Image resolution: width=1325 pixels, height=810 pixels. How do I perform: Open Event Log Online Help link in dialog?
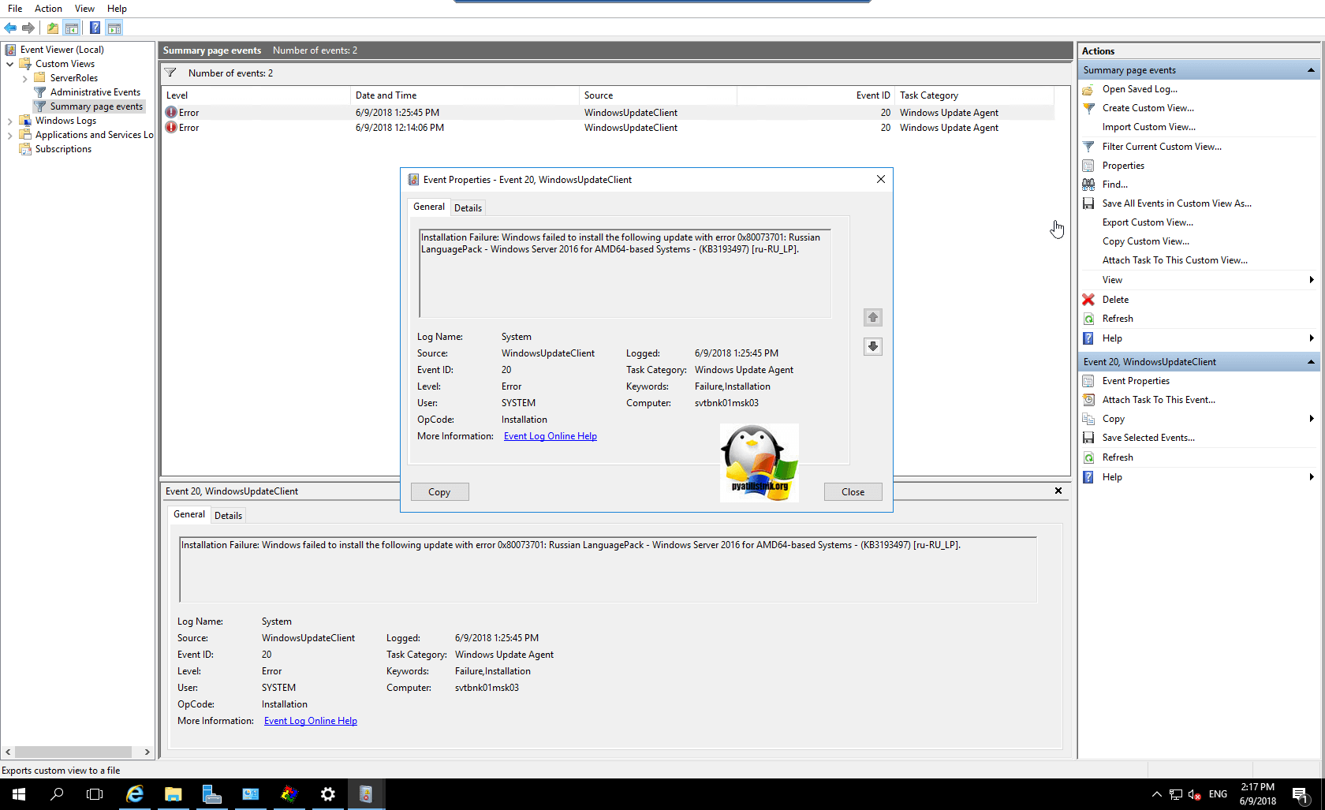pyautogui.click(x=550, y=436)
